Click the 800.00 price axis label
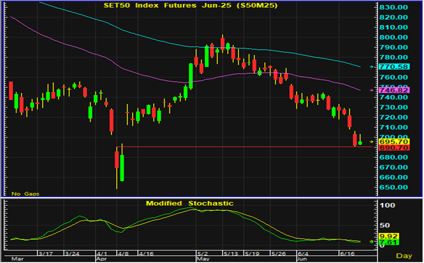Viewport: 424px width, 263px height. (394, 37)
